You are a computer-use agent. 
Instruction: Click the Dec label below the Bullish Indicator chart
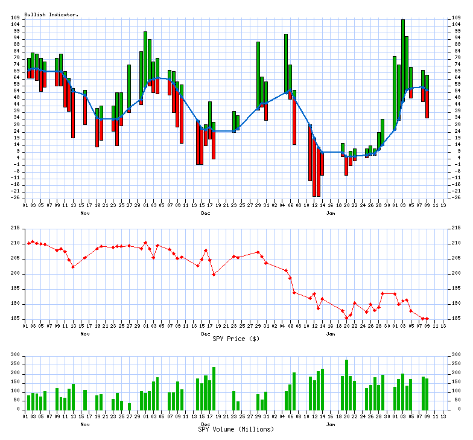[206, 214]
